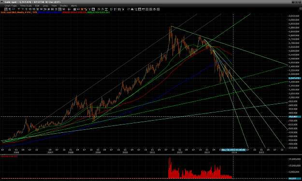The width and height of the screenshot is (302, 181).
Task: Open the Studies menu
Action: point(64,6)
